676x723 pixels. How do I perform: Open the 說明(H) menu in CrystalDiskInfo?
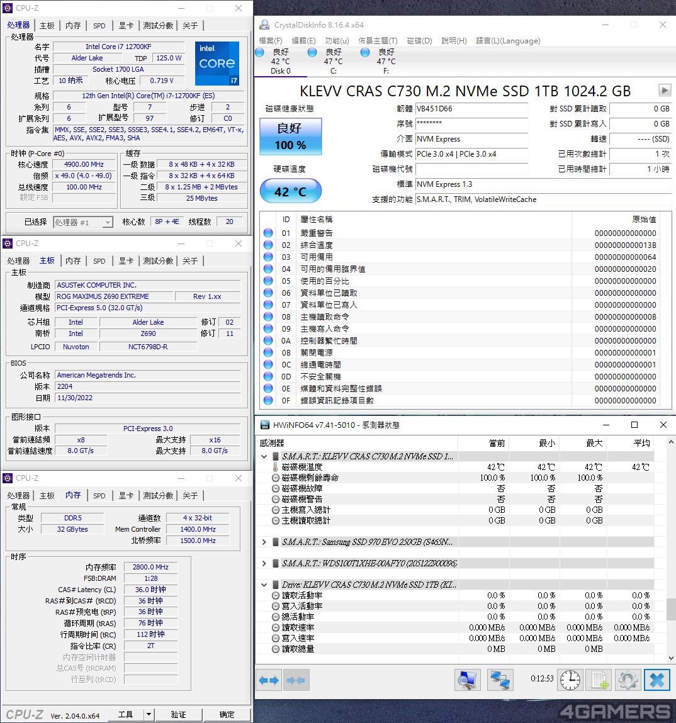[x=454, y=40]
